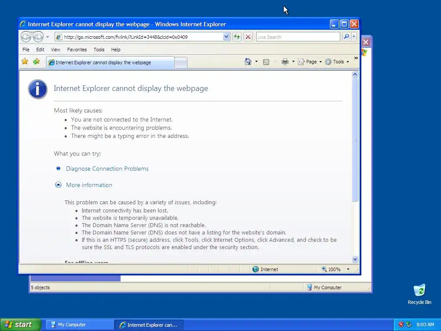Open the Favorites menu
This screenshot has height=331, width=441.
coord(77,50)
